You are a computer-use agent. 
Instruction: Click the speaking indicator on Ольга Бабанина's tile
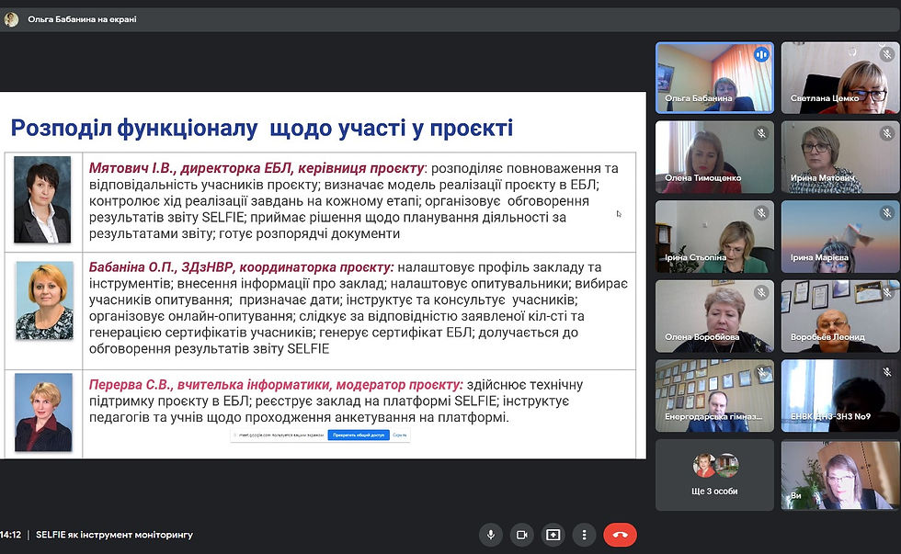pos(761,54)
